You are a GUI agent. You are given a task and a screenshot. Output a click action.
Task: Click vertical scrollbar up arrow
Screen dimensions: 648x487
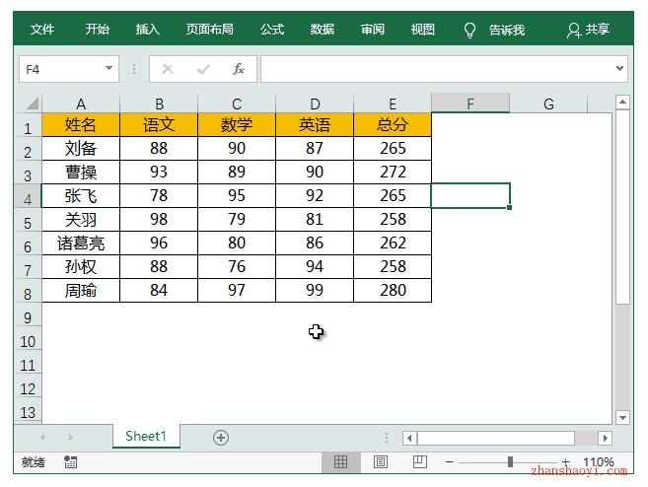(x=622, y=102)
